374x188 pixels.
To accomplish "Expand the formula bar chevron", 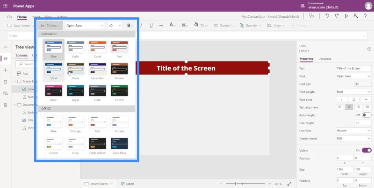I will tap(365, 36).
